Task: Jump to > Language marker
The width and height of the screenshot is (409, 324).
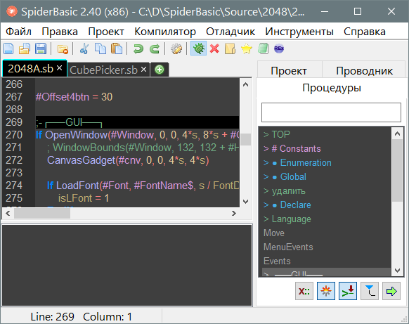Action: pyautogui.click(x=287, y=219)
